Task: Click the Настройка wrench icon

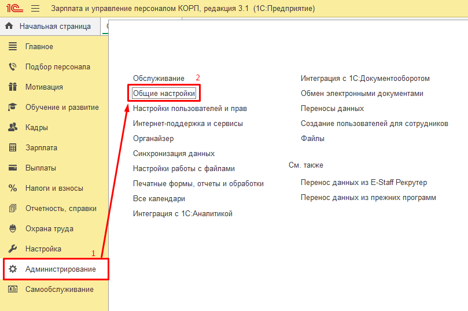Action: click(x=13, y=249)
